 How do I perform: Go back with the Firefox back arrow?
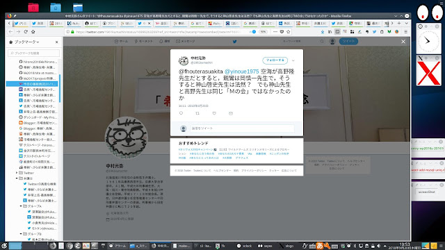(x=11, y=32)
